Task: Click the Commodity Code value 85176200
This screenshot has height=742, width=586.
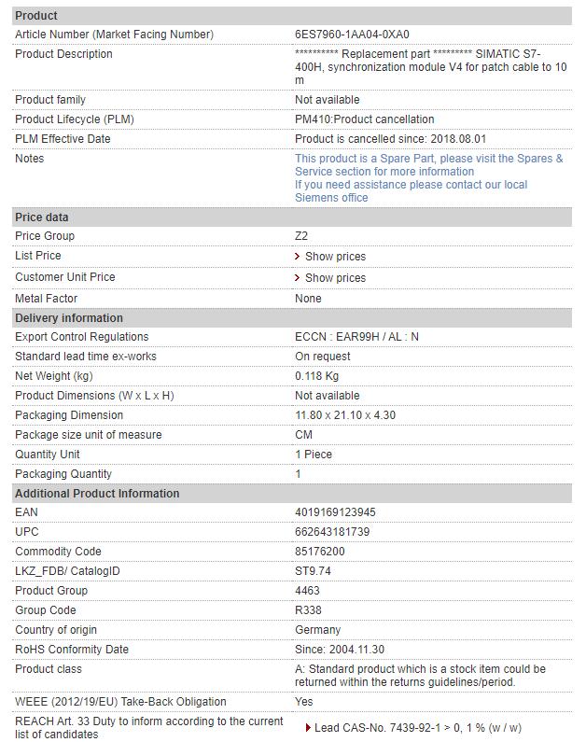Action: [319, 552]
